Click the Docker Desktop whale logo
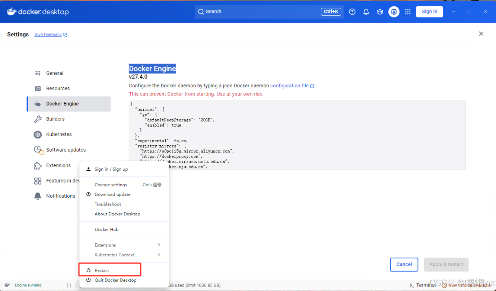The height and width of the screenshot is (291, 496). coord(12,11)
